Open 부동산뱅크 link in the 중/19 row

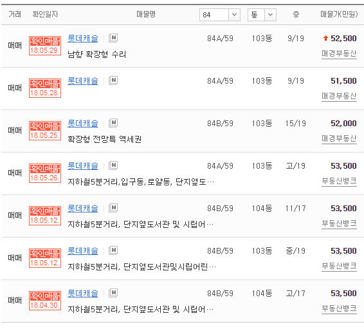(339, 266)
